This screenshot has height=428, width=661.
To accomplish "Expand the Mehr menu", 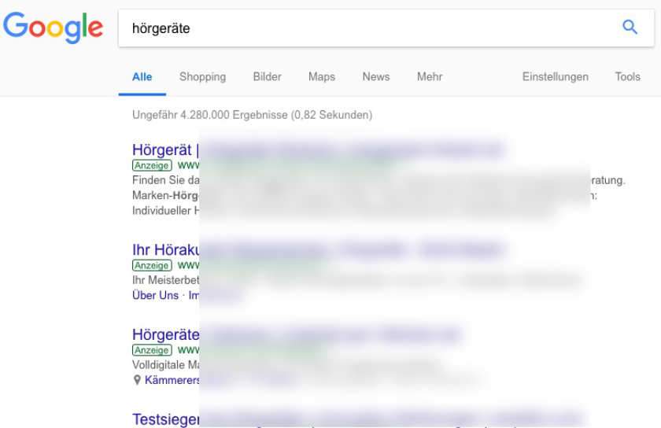I will click(x=430, y=77).
